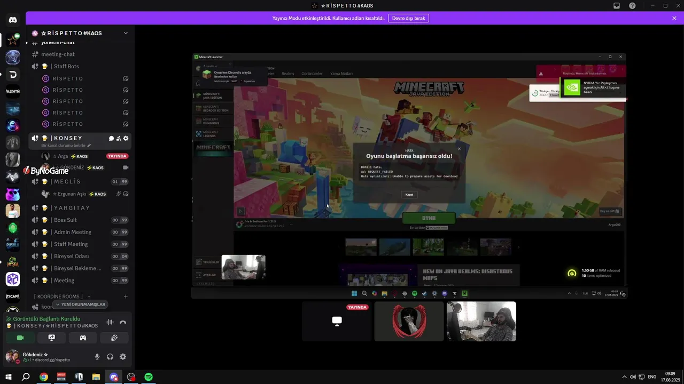The height and width of the screenshot is (384, 684).
Task: Add channel to KOORDİNE ROOMS category
Action: (126, 297)
